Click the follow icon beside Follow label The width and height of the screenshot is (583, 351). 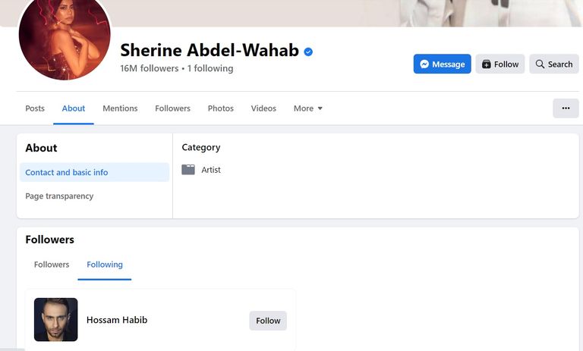[x=487, y=64]
